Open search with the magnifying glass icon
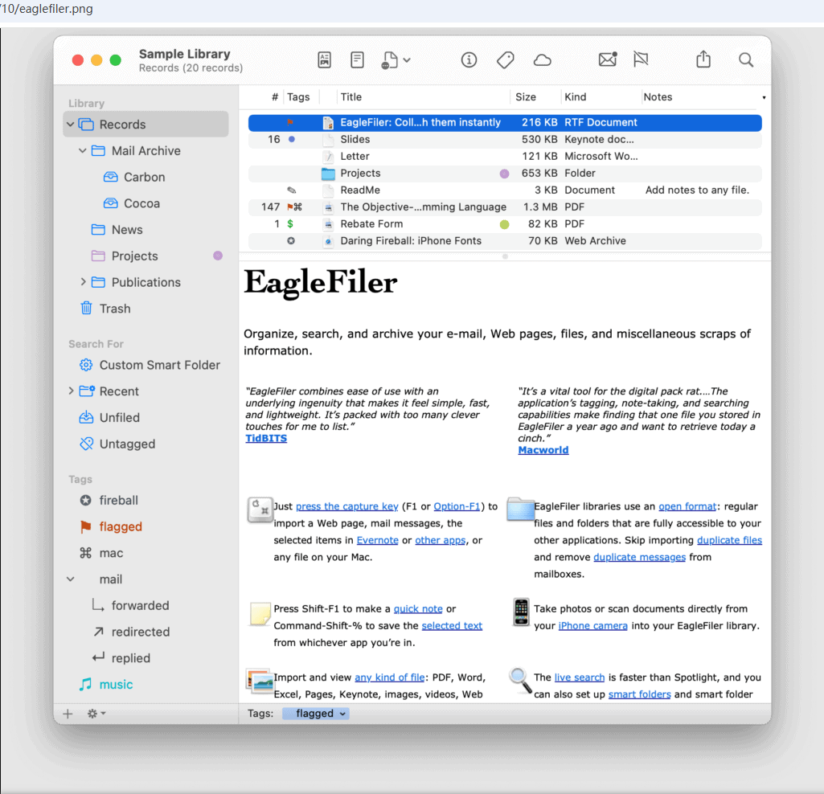The height and width of the screenshot is (794, 824). (x=746, y=59)
